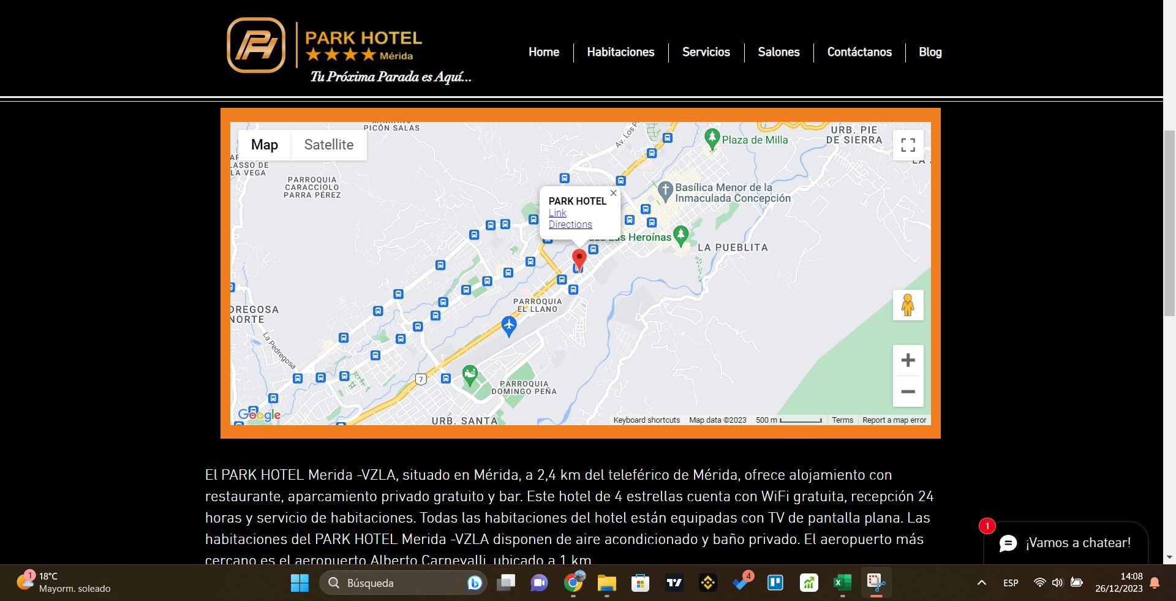1176x601 pixels.
Task: Click the Directions link in the info window
Action: (570, 224)
